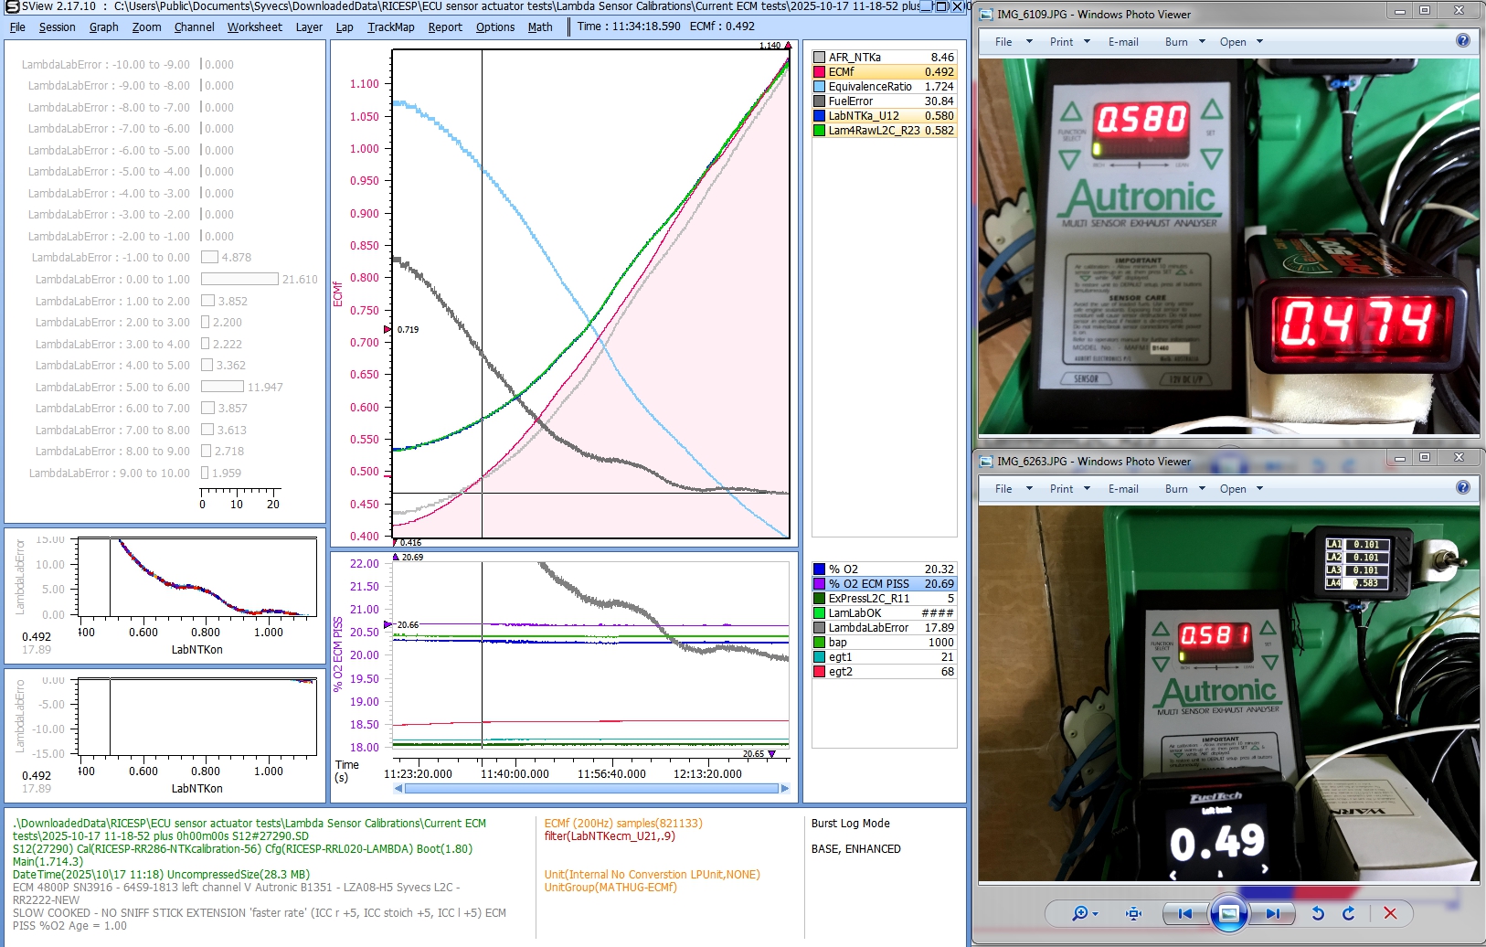Click E-mail in IMG_6263 viewer toolbar
Viewport: 1486px width, 947px height.
point(1123,489)
